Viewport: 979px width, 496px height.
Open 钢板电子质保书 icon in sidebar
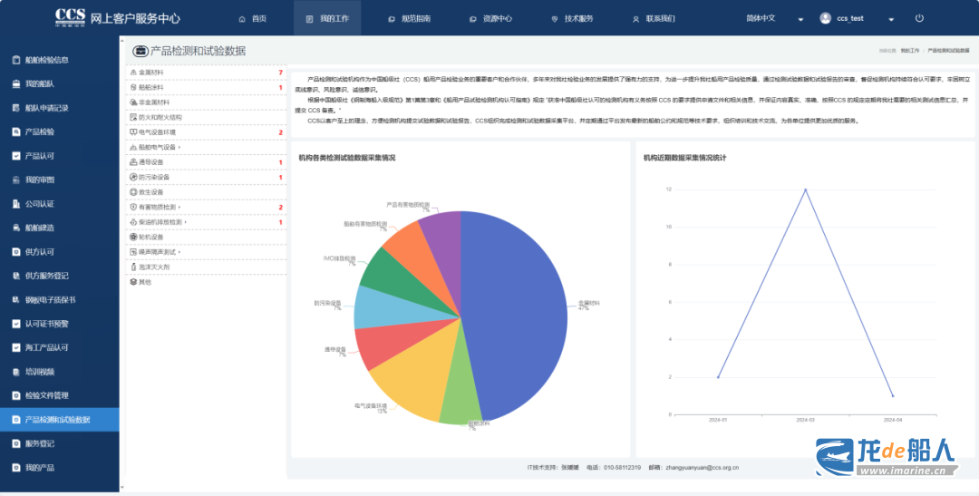pyautogui.click(x=16, y=300)
